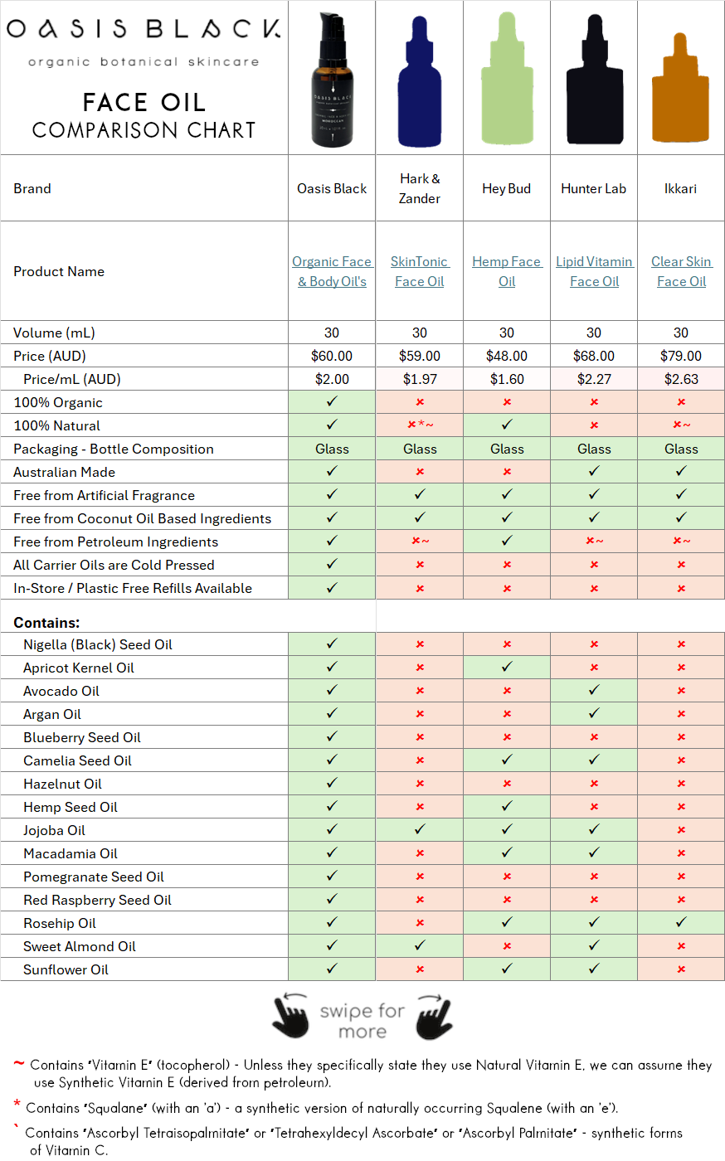Tap the swipe-left hand icon
Screen dimensions: 725x1161
pos(291,1017)
